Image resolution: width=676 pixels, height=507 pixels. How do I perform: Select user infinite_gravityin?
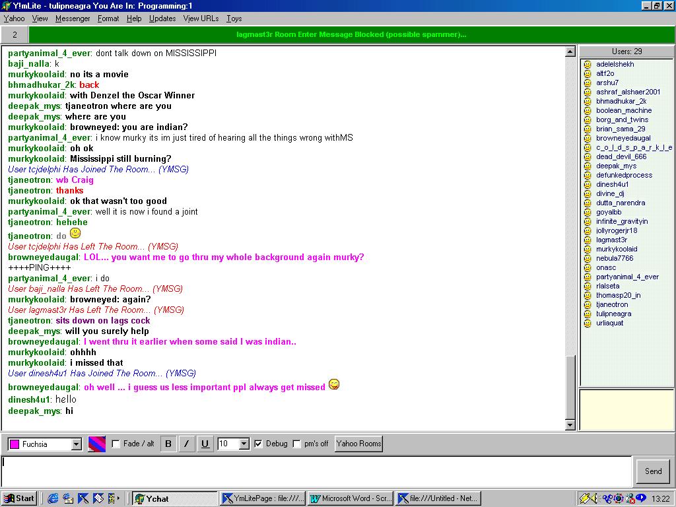coord(622,222)
